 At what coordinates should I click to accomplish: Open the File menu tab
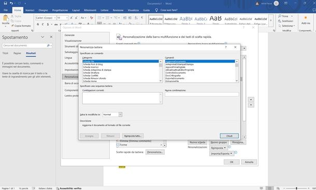(6, 10)
